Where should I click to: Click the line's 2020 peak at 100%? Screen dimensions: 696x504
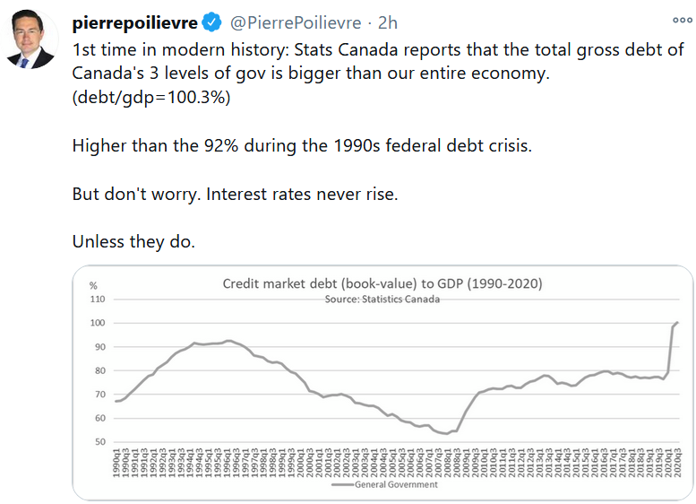[x=678, y=322]
